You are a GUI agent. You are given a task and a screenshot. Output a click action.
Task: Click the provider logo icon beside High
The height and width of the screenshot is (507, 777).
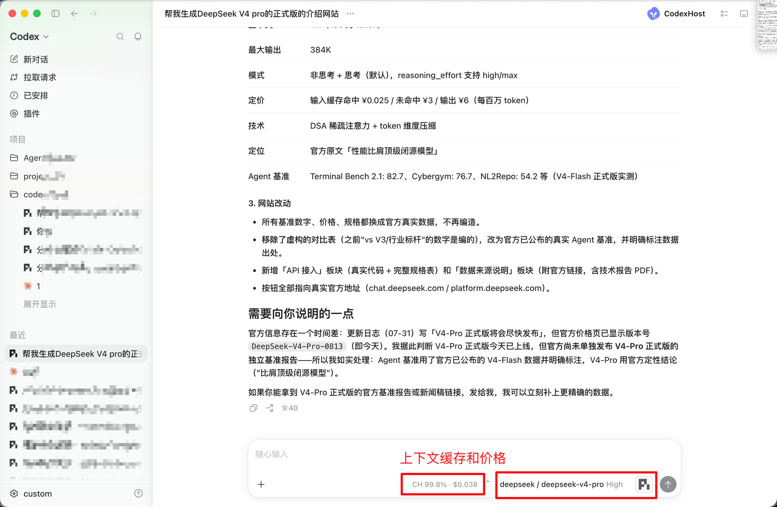click(x=644, y=484)
